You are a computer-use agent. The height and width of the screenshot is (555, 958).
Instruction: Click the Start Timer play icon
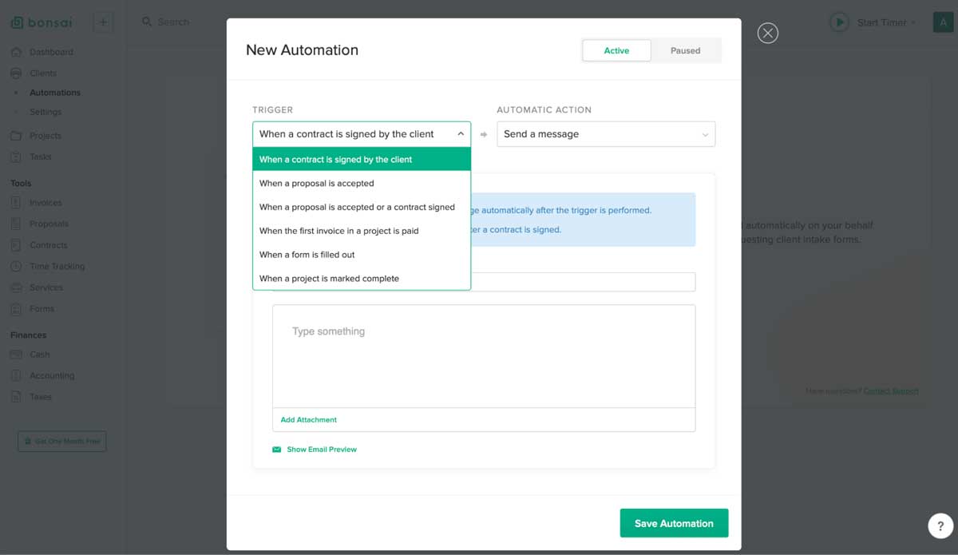[839, 22]
